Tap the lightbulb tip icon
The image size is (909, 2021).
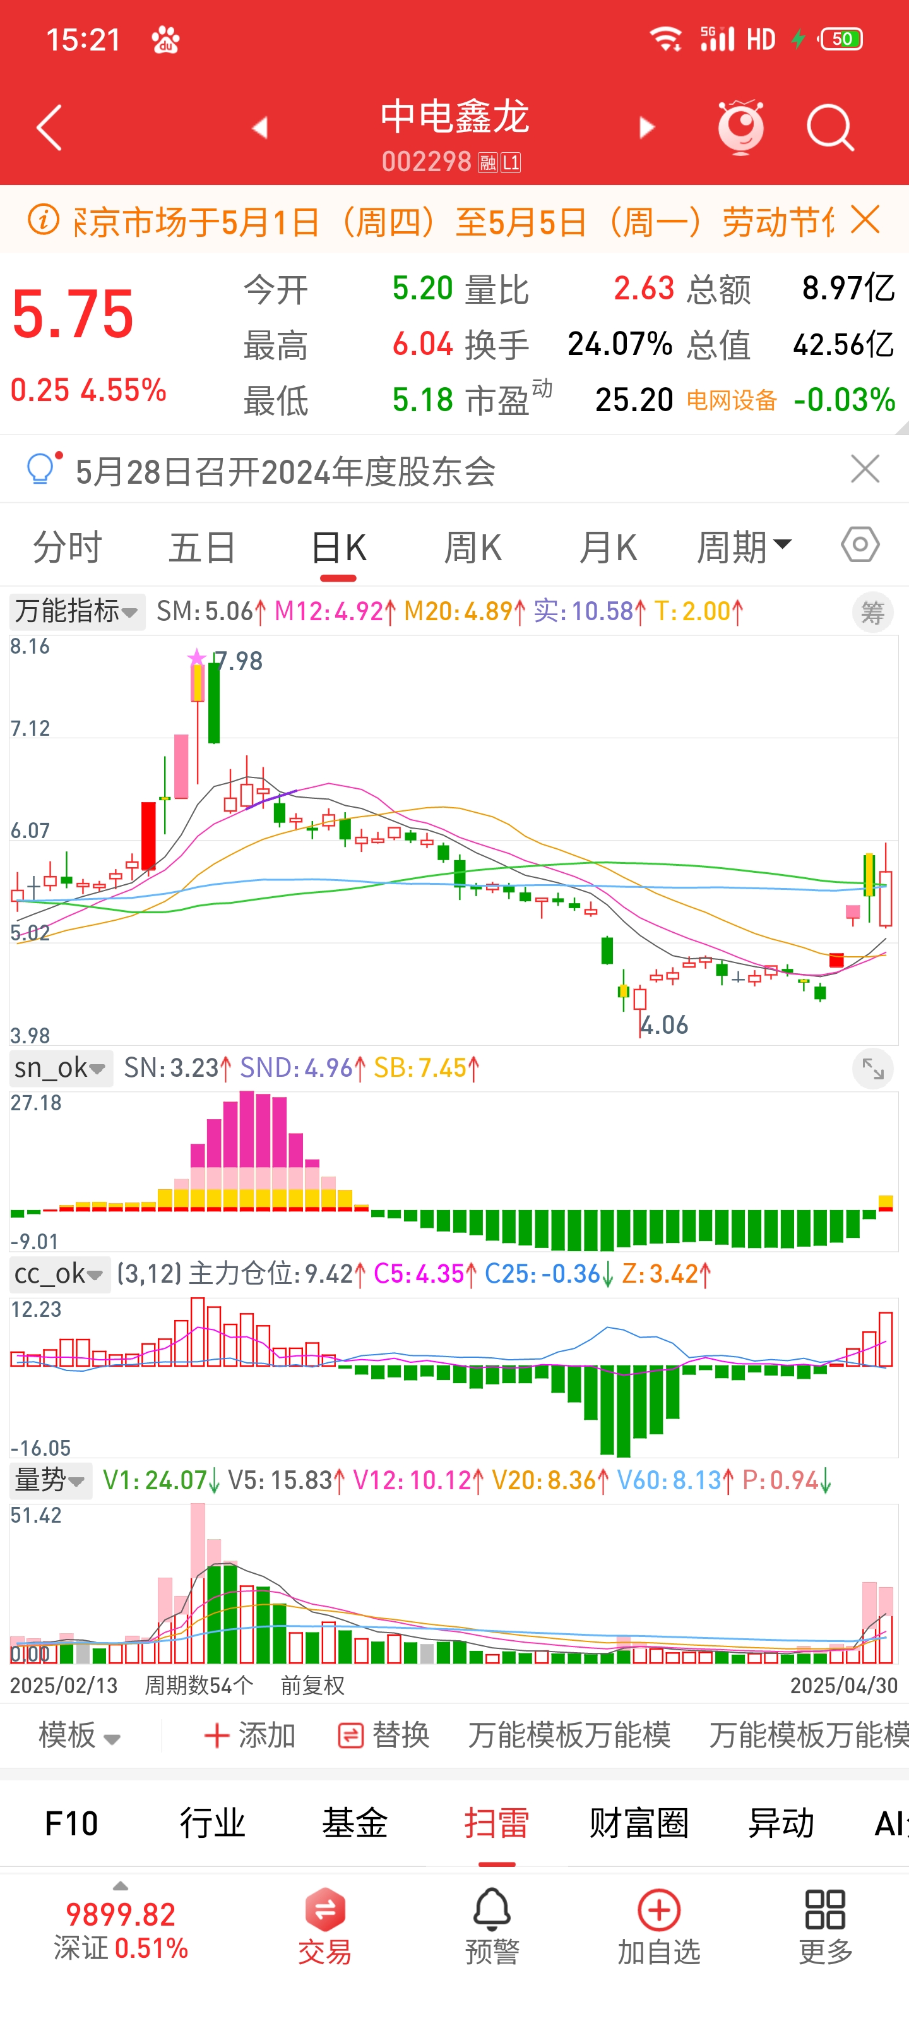pyautogui.click(x=42, y=469)
